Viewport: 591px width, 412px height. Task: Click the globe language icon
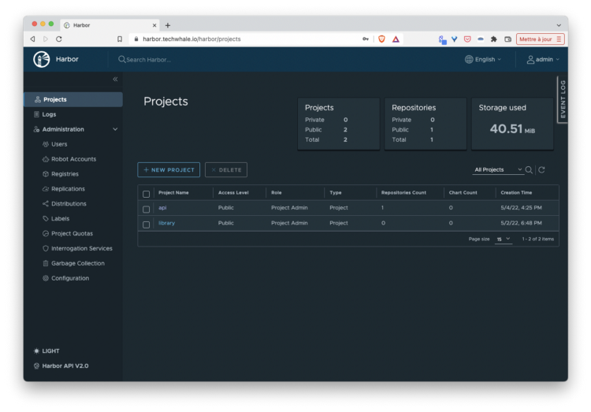(469, 60)
